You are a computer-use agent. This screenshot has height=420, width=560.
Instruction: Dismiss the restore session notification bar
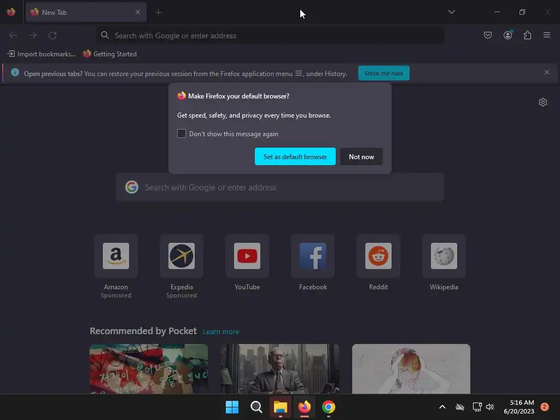[x=546, y=73]
